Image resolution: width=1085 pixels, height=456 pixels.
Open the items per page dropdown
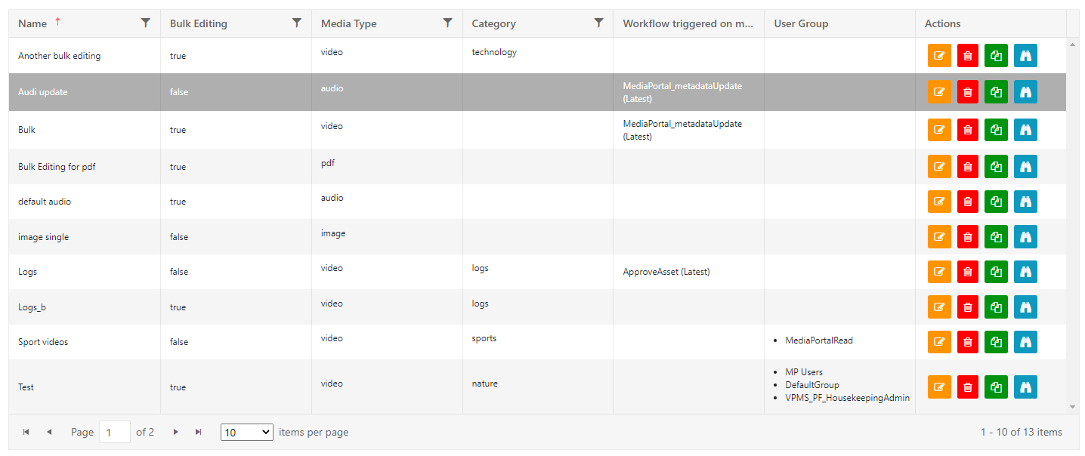click(246, 432)
